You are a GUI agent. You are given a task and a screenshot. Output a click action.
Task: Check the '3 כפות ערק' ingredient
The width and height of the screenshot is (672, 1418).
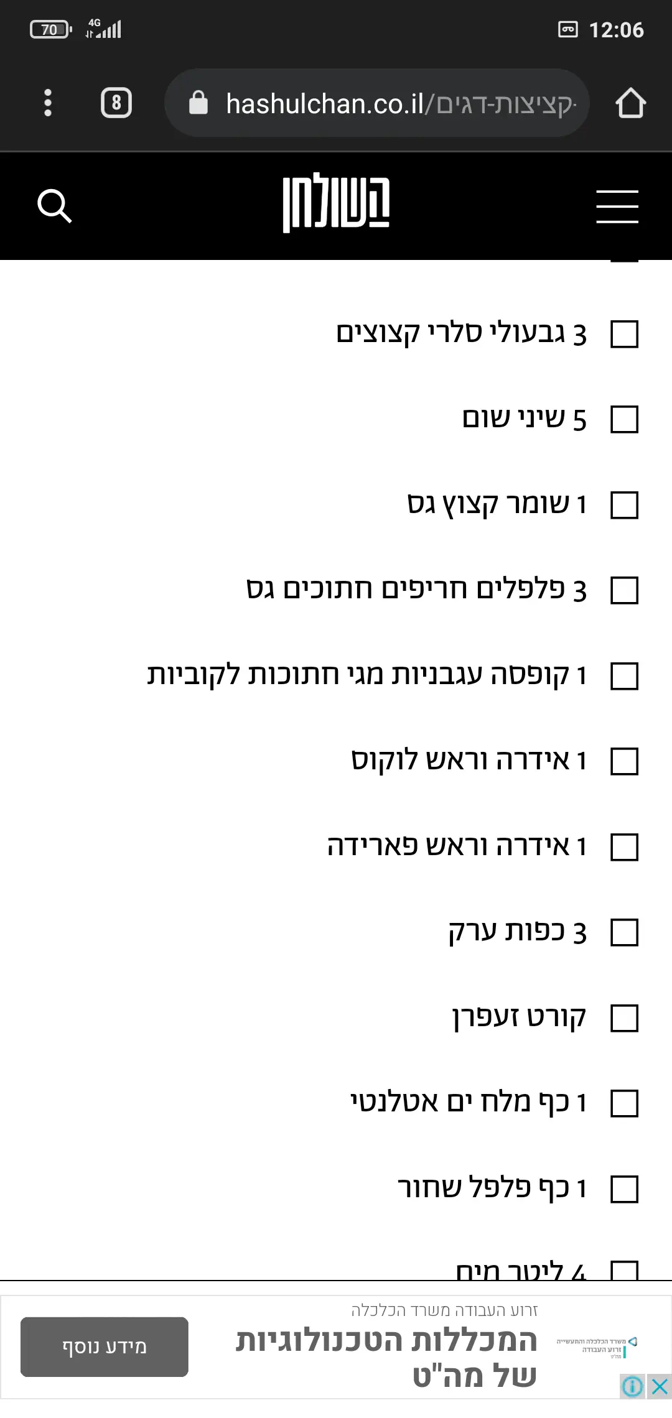(624, 932)
